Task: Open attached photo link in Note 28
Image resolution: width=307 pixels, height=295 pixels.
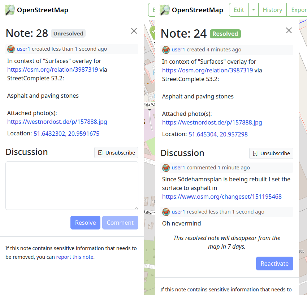Action: click(57, 122)
